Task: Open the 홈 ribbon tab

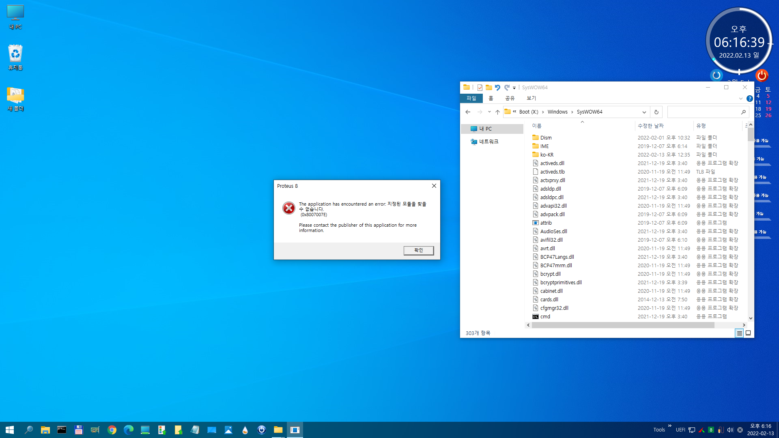Action: pyautogui.click(x=491, y=98)
